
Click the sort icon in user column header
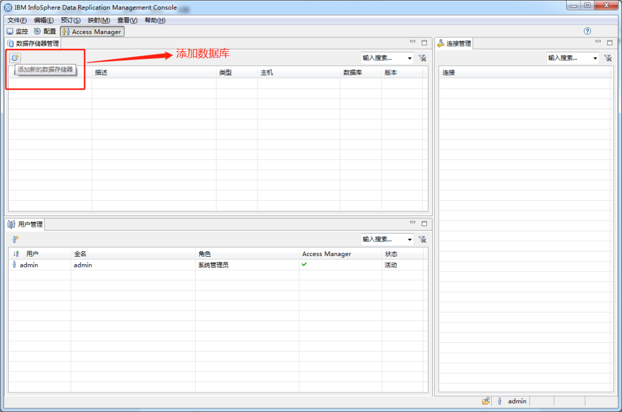tap(16, 254)
